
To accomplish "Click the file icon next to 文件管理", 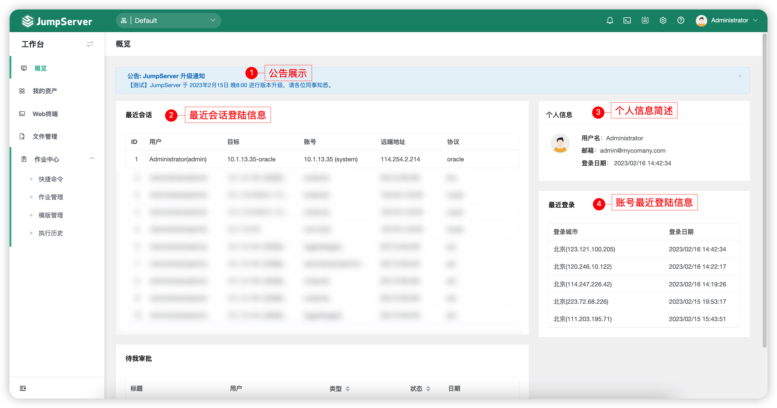I will [x=22, y=136].
